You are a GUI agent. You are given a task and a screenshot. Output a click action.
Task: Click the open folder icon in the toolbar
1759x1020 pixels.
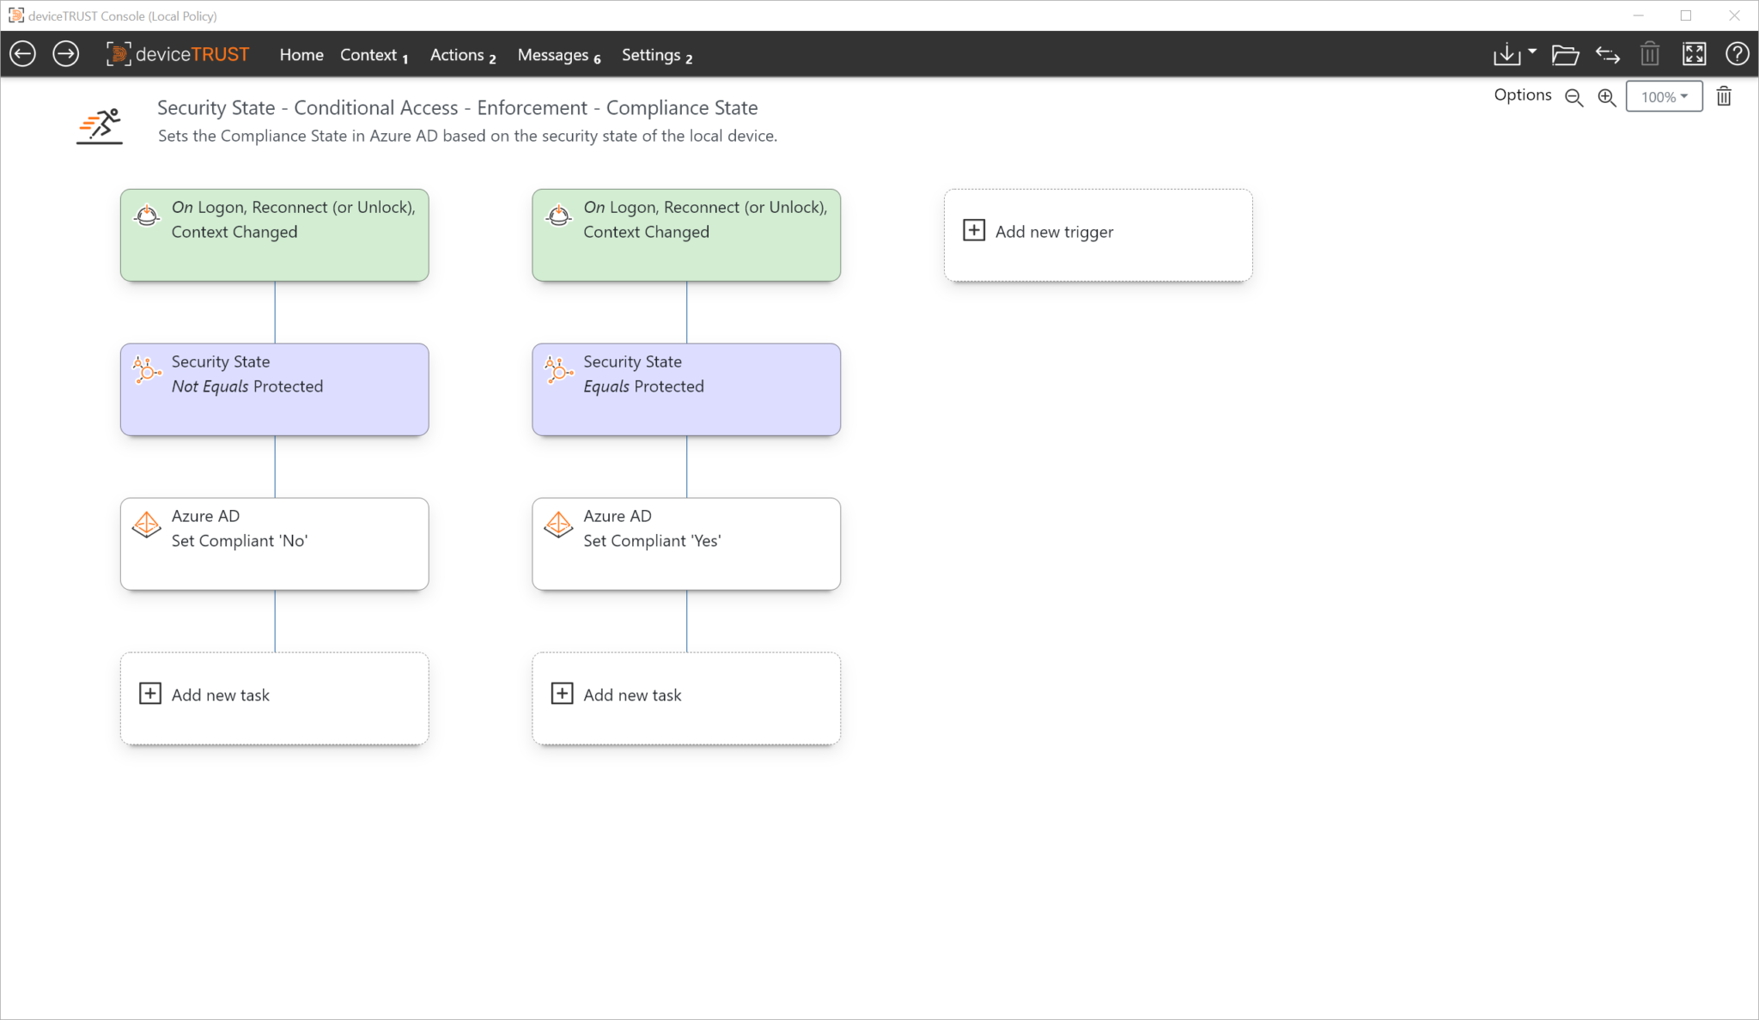pyautogui.click(x=1565, y=53)
